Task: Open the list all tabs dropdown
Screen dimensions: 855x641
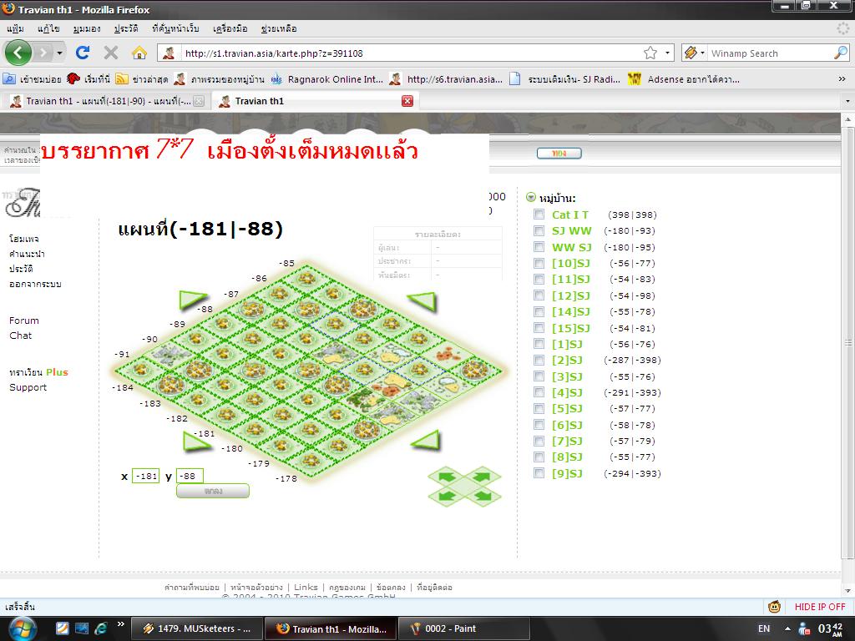Action: 847,101
